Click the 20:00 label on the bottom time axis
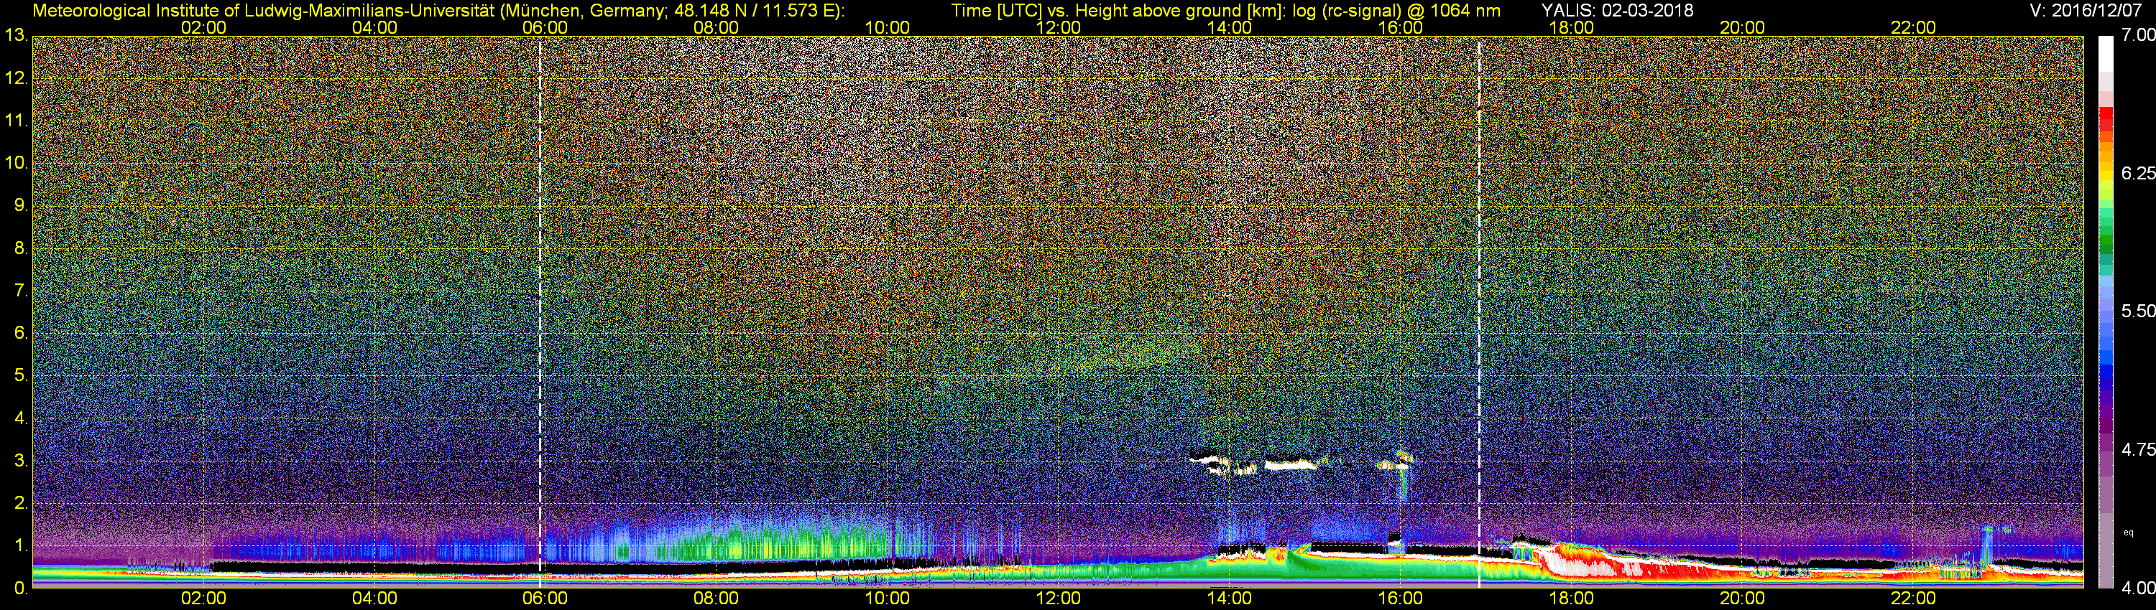This screenshot has height=610, width=2156. 1742,599
